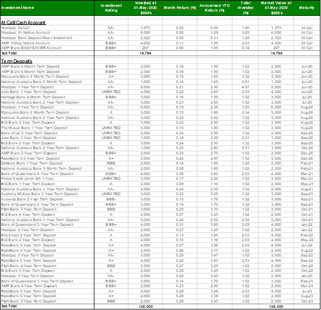Click 'RaboBank 4 Year Term Deposit'
The height and width of the screenshot is (310, 321).
click(x=28, y=251)
